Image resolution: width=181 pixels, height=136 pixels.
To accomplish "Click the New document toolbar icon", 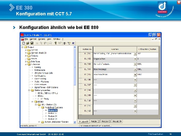I will coord(24,43).
